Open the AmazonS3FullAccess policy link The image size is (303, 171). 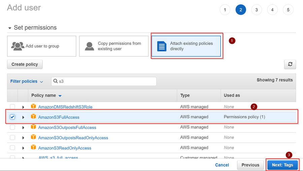59,117
